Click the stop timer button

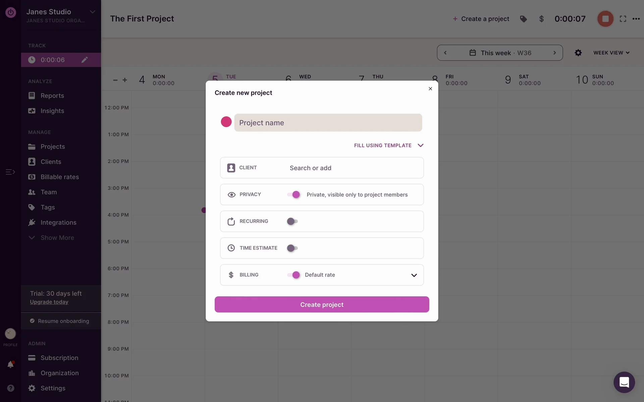click(605, 19)
